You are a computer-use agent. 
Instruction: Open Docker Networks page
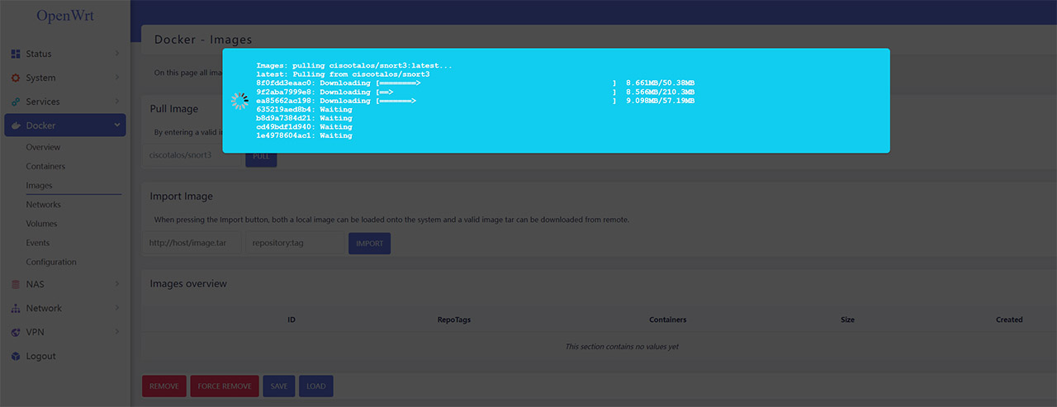click(43, 205)
